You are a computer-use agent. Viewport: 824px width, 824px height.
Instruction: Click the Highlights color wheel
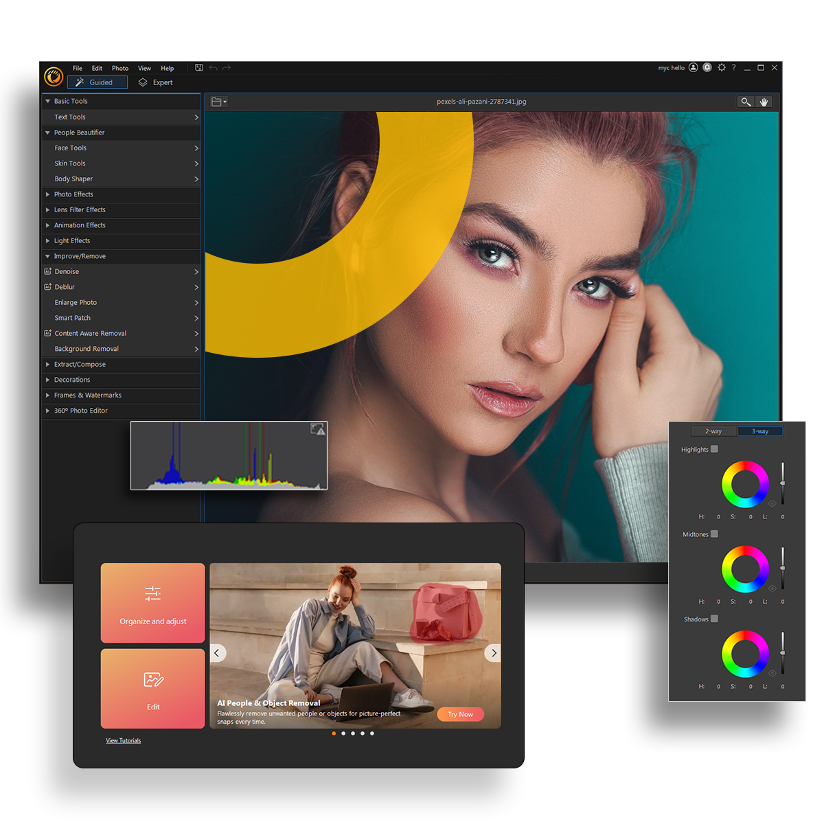(745, 484)
